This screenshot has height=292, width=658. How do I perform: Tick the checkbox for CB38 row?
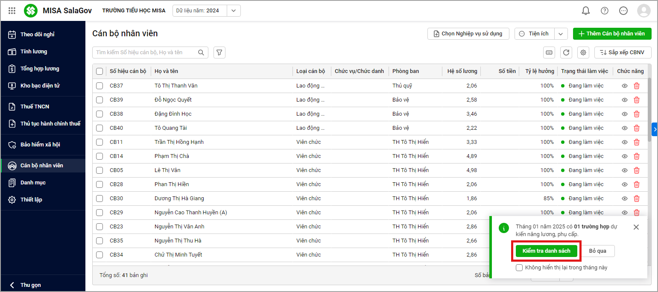99,114
